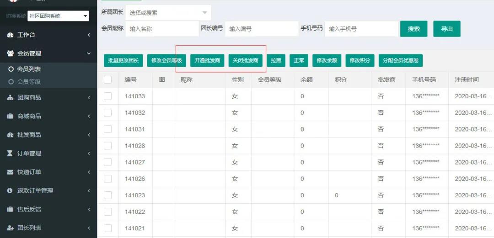Open the 所属团长 dropdown selector
The height and width of the screenshot is (238, 494).
168,13
